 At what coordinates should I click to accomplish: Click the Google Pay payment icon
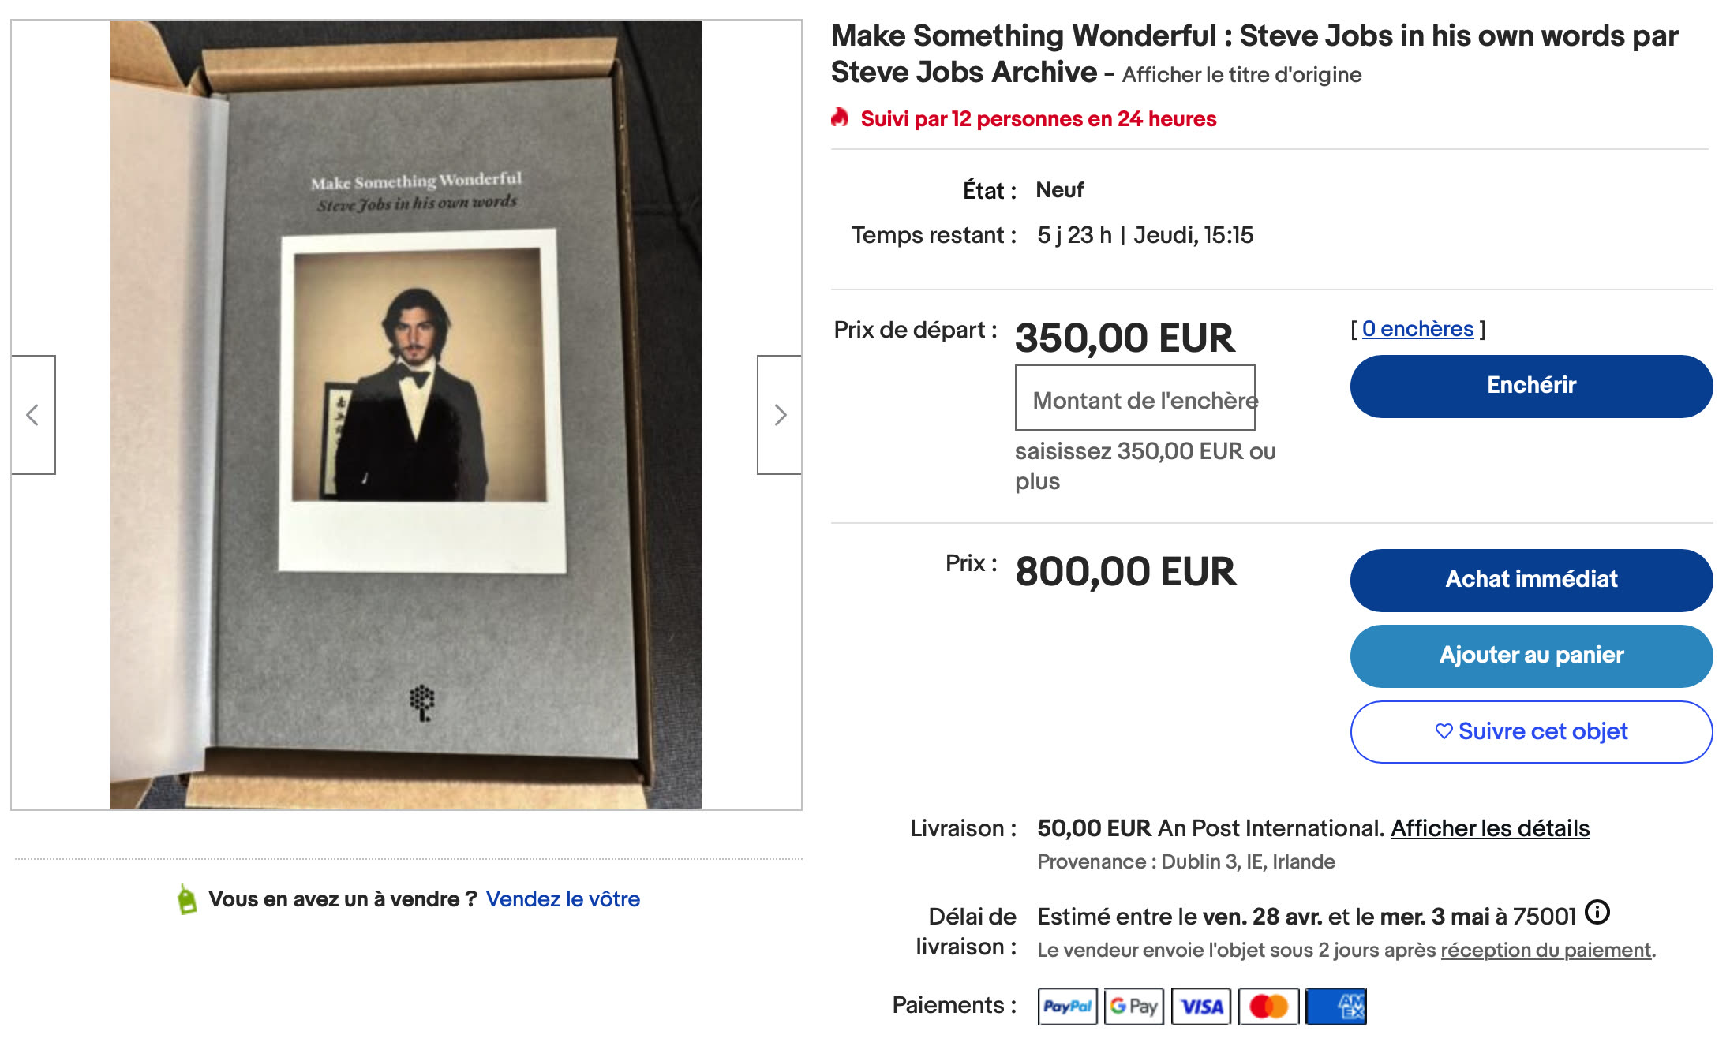pyautogui.click(x=1133, y=1007)
